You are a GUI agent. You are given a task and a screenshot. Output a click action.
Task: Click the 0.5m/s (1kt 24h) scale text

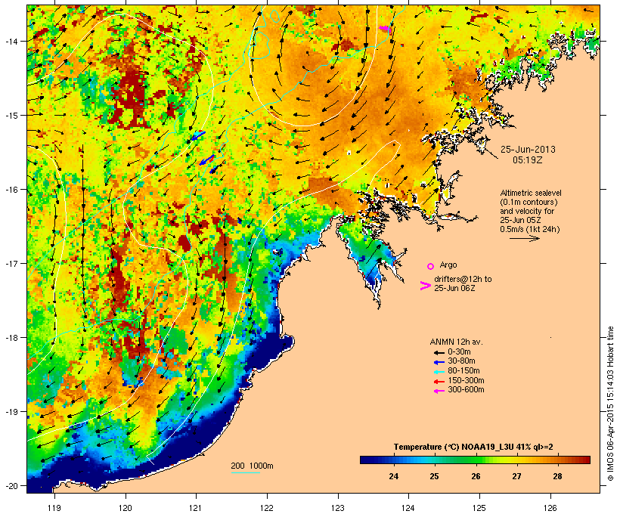point(530,229)
